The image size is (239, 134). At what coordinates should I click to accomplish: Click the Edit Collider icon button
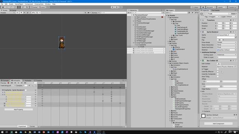(219, 64)
